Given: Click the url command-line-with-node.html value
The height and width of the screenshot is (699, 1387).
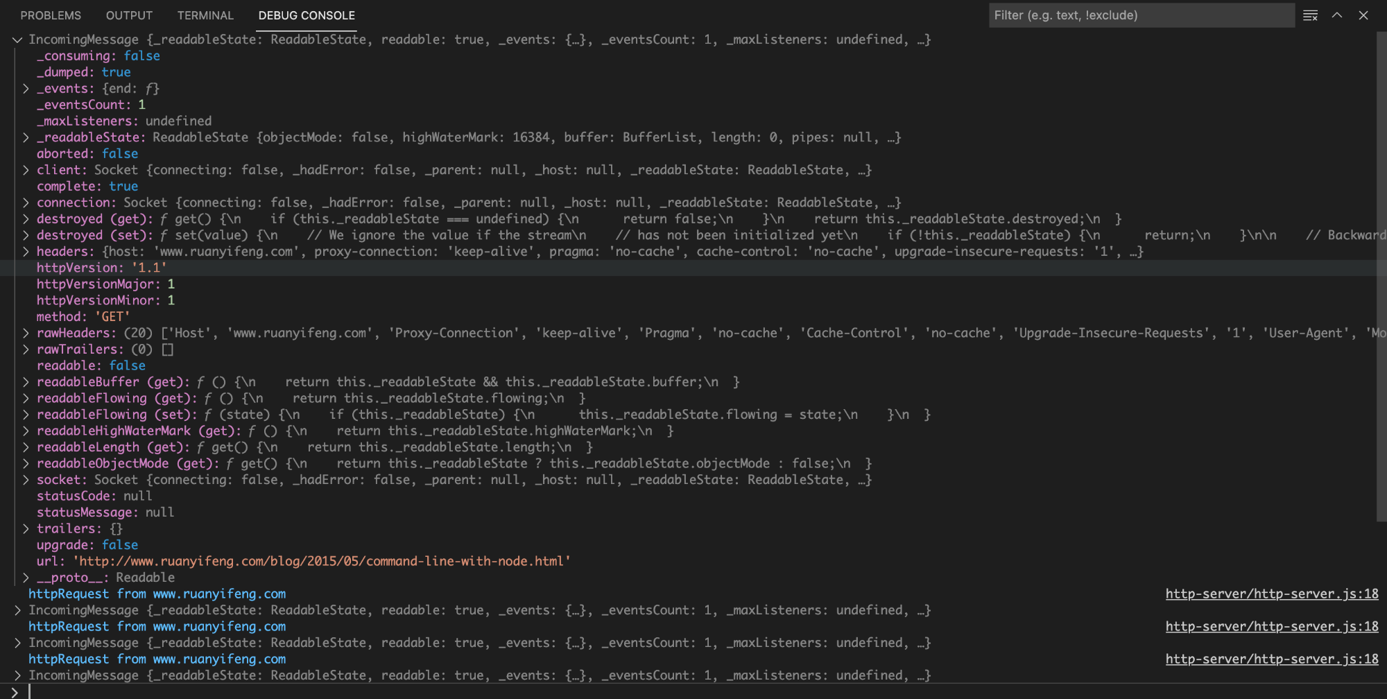Looking at the screenshot, I should [322, 561].
